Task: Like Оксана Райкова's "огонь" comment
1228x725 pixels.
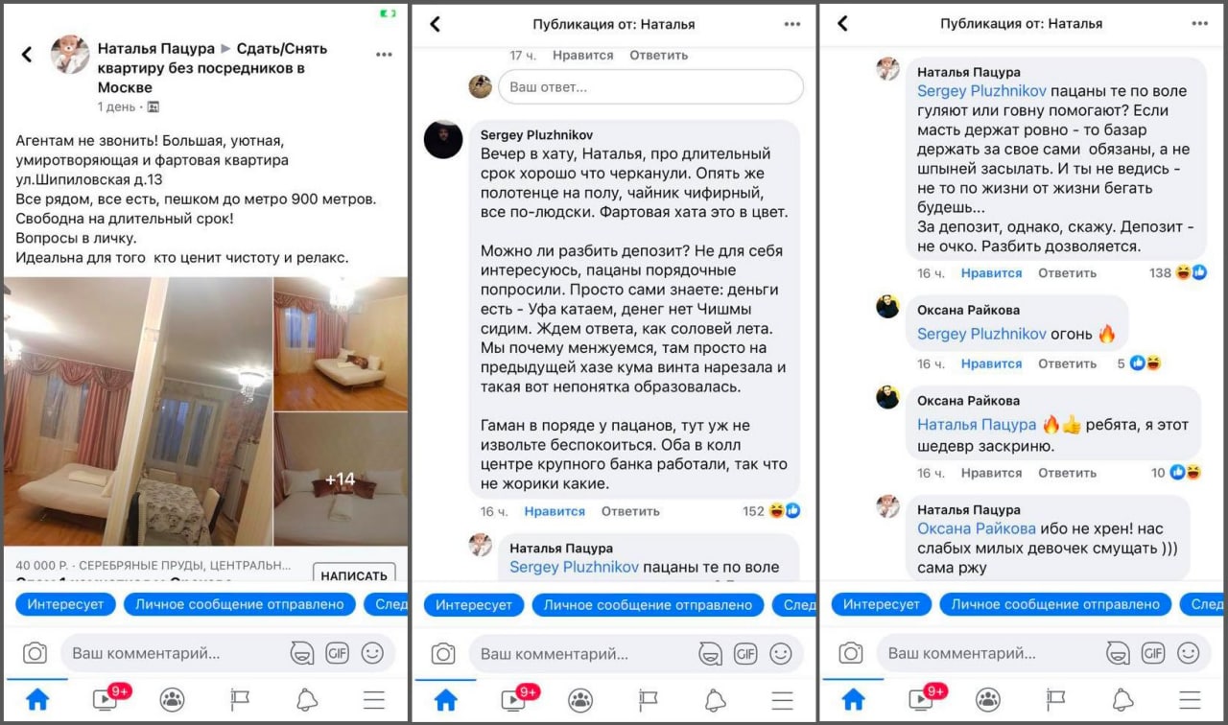Action: point(991,363)
